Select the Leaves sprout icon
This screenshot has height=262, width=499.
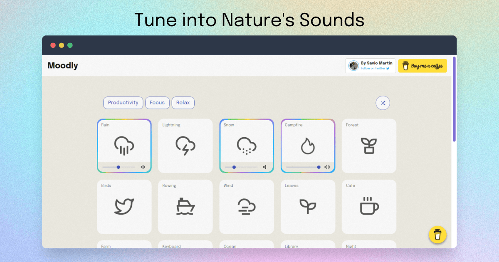click(308, 207)
